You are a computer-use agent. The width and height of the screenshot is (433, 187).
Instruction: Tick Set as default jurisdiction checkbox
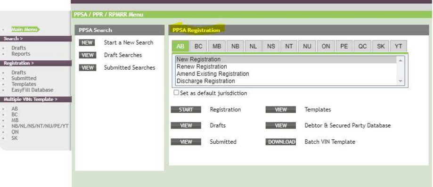[176, 93]
